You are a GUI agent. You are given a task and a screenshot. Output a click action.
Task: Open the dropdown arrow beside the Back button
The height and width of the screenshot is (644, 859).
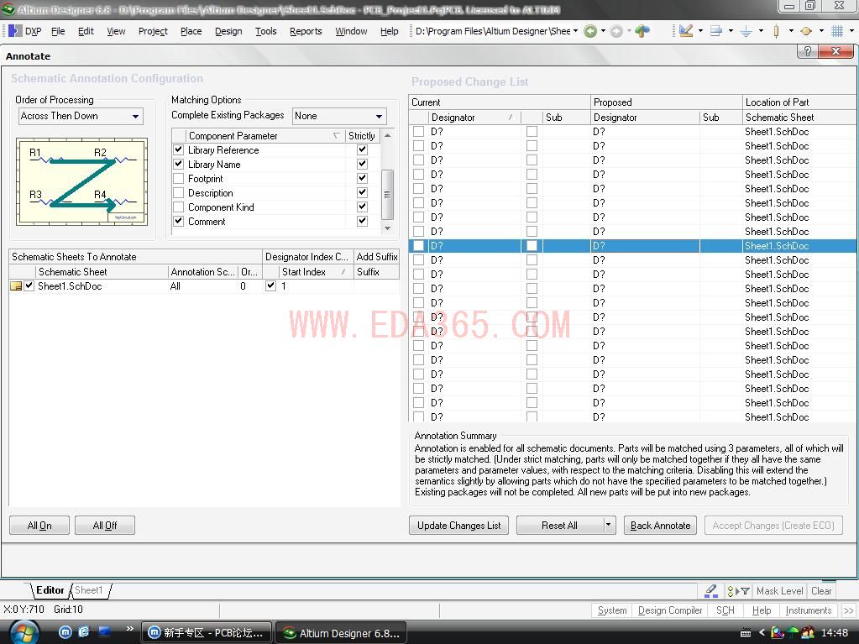tap(603, 31)
